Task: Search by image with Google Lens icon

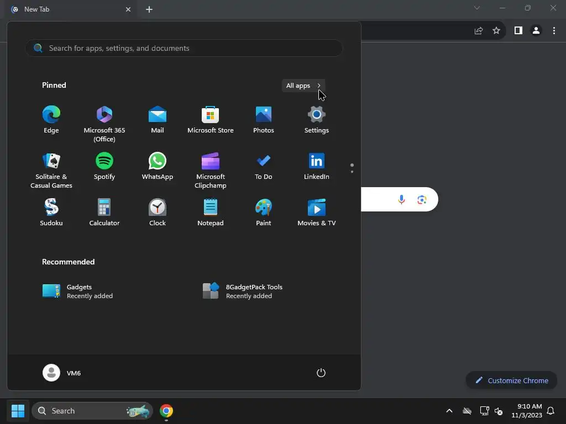Action: click(x=422, y=199)
